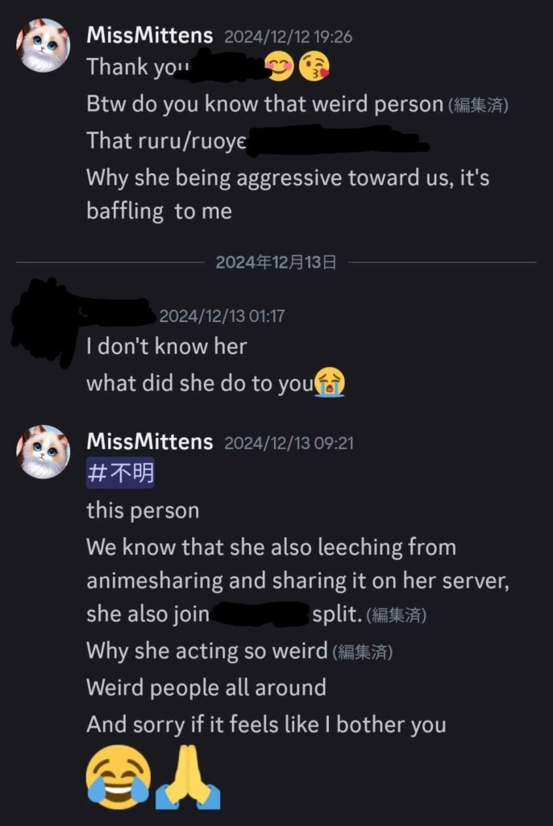Select the 2024/12/13 01:17 timestamp
This screenshot has width=553, height=826.
tap(222, 316)
